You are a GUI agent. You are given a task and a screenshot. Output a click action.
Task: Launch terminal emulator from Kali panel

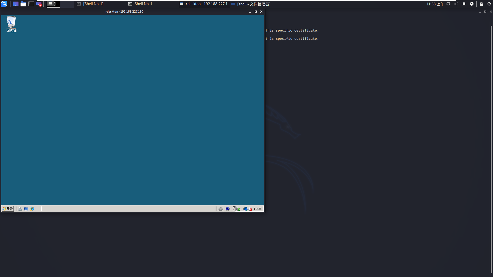pyautogui.click(x=31, y=4)
